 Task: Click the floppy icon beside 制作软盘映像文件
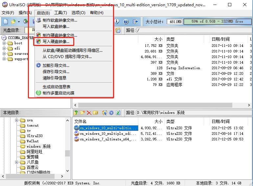point(38,20)
